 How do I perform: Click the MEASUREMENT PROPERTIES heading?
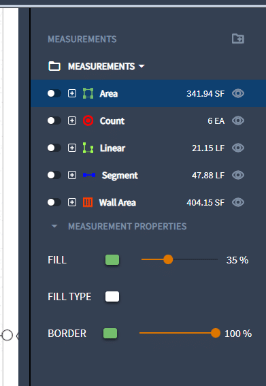(x=127, y=226)
